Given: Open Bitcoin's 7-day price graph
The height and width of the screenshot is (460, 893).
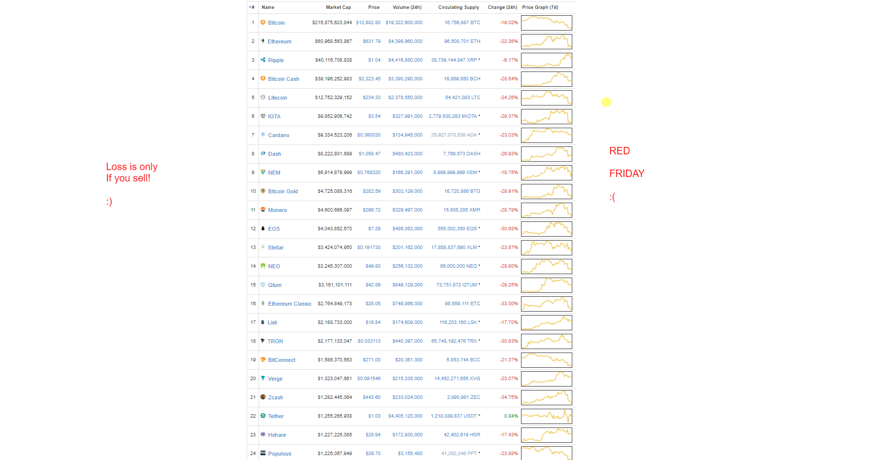Looking at the screenshot, I should [547, 23].
